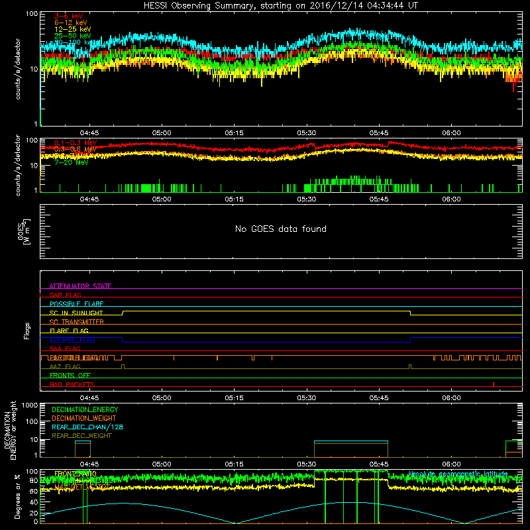Click the SC_IN_SUNLIGHT rising step before 05:00
The height and width of the screenshot is (530, 530).
(123, 313)
